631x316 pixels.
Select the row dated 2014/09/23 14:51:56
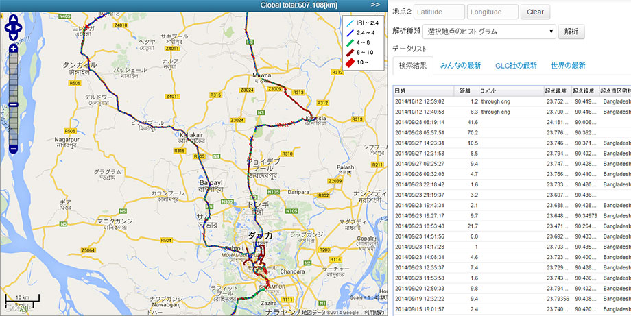click(x=512, y=236)
